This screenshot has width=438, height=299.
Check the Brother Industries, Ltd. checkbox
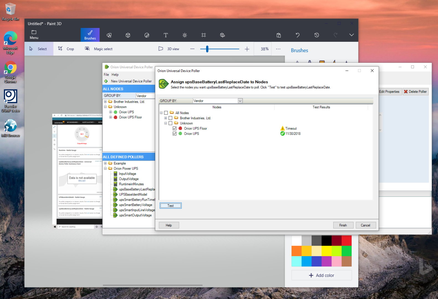point(170,118)
